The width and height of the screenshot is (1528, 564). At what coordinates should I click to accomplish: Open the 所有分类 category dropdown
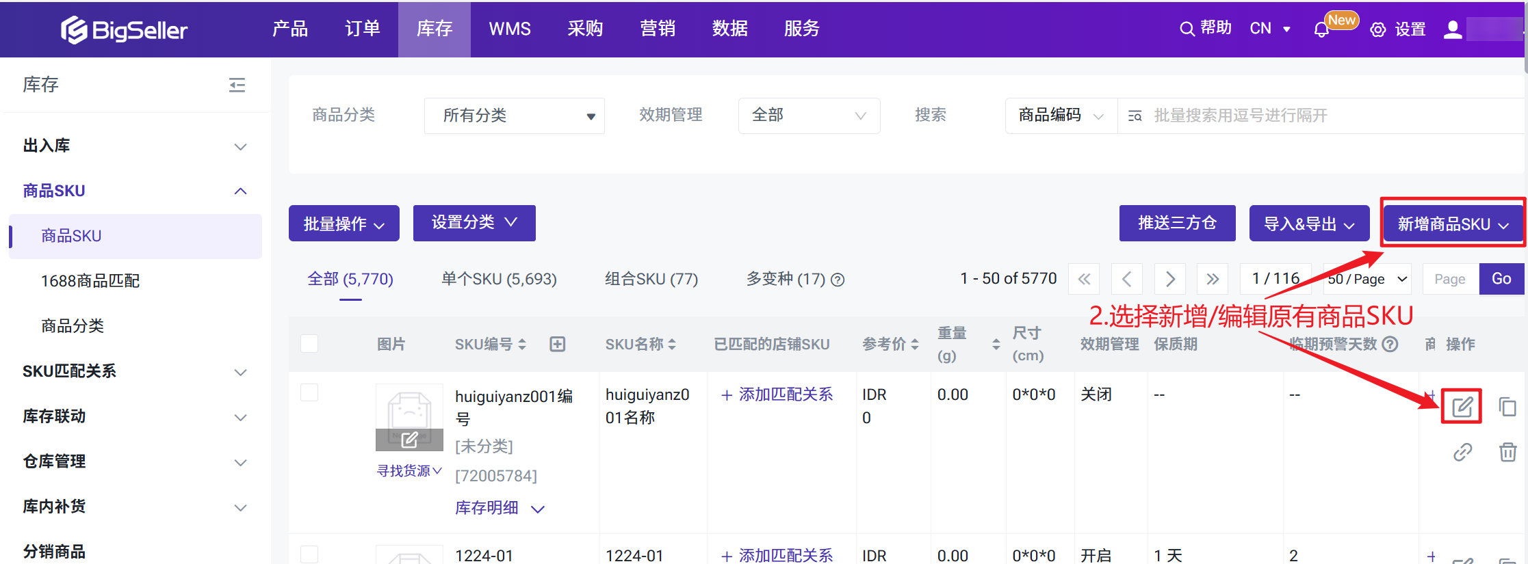(x=514, y=116)
